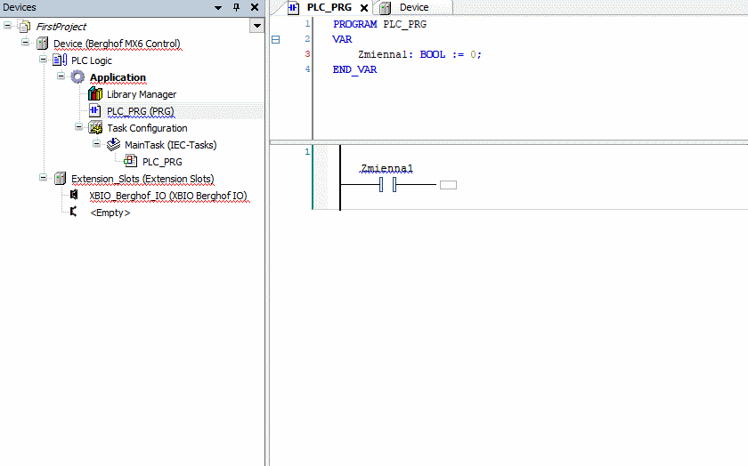This screenshot has width=748, height=466.
Task: Click the Library Manager books icon
Action: point(95,94)
